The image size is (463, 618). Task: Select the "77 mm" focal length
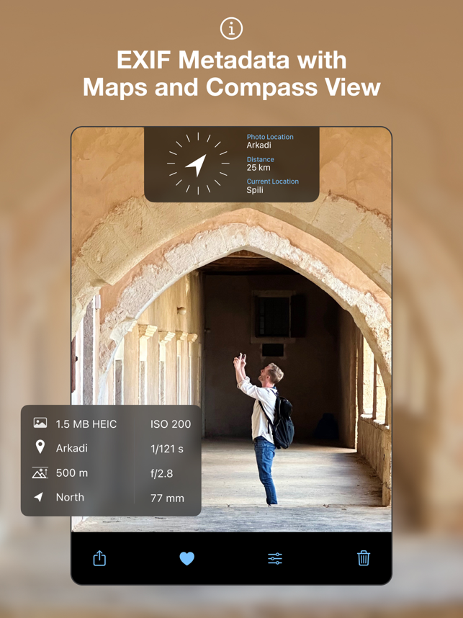click(167, 498)
